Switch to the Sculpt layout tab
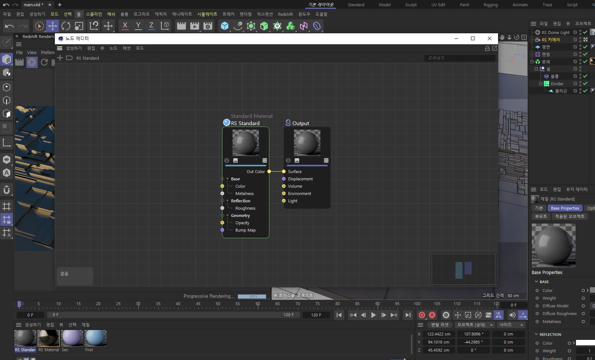The image size is (595, 360). (411, 5)
